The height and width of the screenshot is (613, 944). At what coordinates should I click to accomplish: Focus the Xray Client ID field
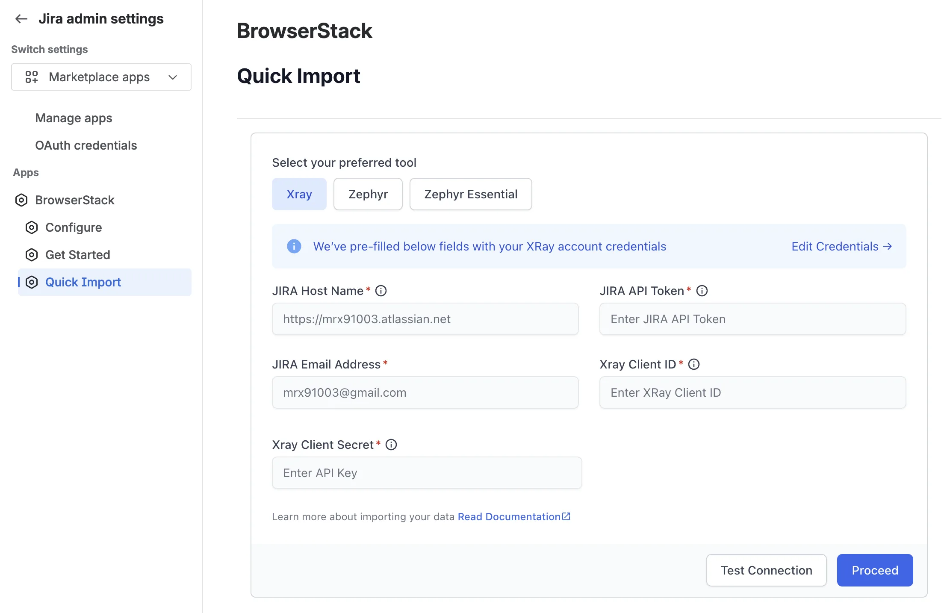(x=752, y=392)
